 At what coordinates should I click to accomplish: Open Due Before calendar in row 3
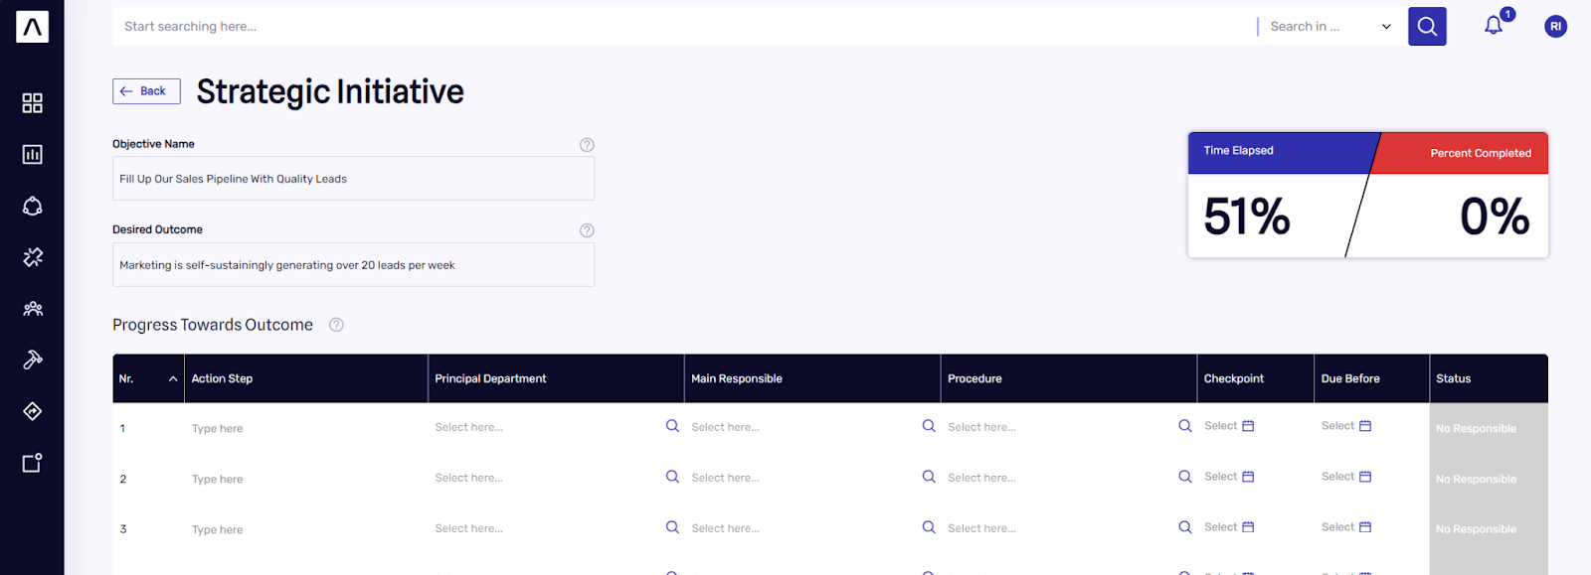point(1365,527)
